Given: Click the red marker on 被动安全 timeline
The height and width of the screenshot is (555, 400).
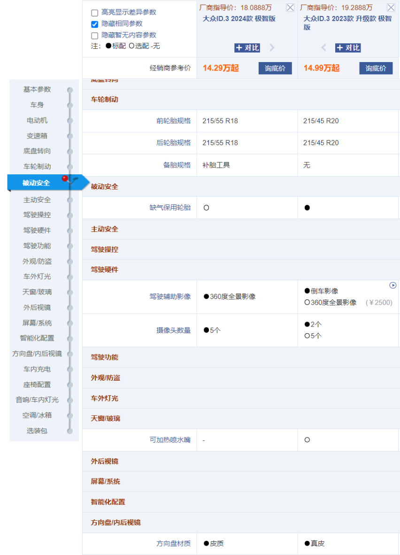Looking at the screenshot, I should click(65, 179).
